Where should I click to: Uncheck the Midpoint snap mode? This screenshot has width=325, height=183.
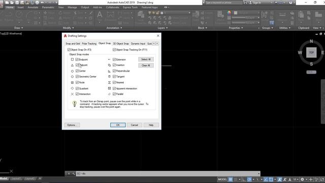point(77,65)
